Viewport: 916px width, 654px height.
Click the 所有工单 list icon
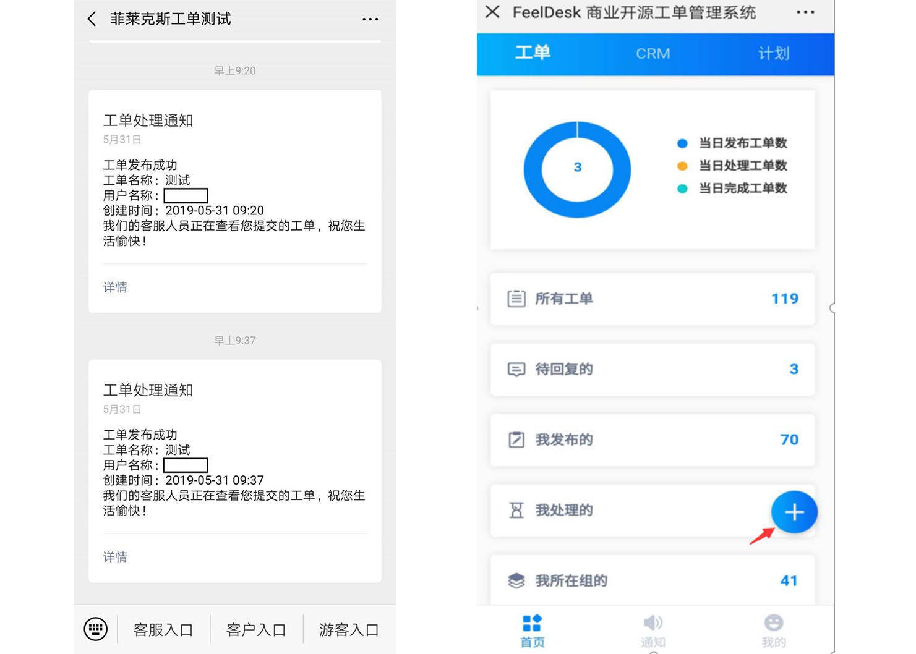pyautogui.click(x=516, y=299)
